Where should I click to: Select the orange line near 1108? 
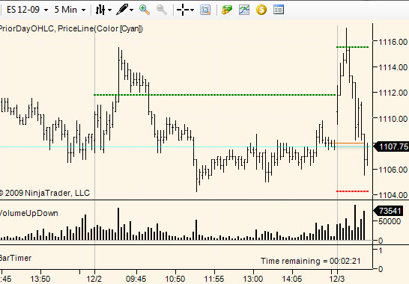348,143
